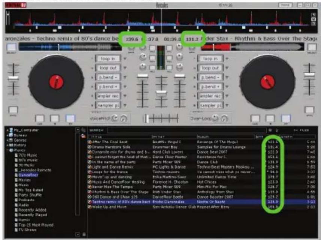This screenshot has width=321, height=240.
Task: Click the VoicePitch effect first knob
Action: [x=115, y=118]
